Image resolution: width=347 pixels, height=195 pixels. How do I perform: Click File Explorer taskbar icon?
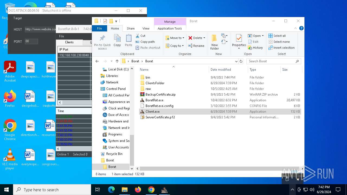(x=125, y=190)
